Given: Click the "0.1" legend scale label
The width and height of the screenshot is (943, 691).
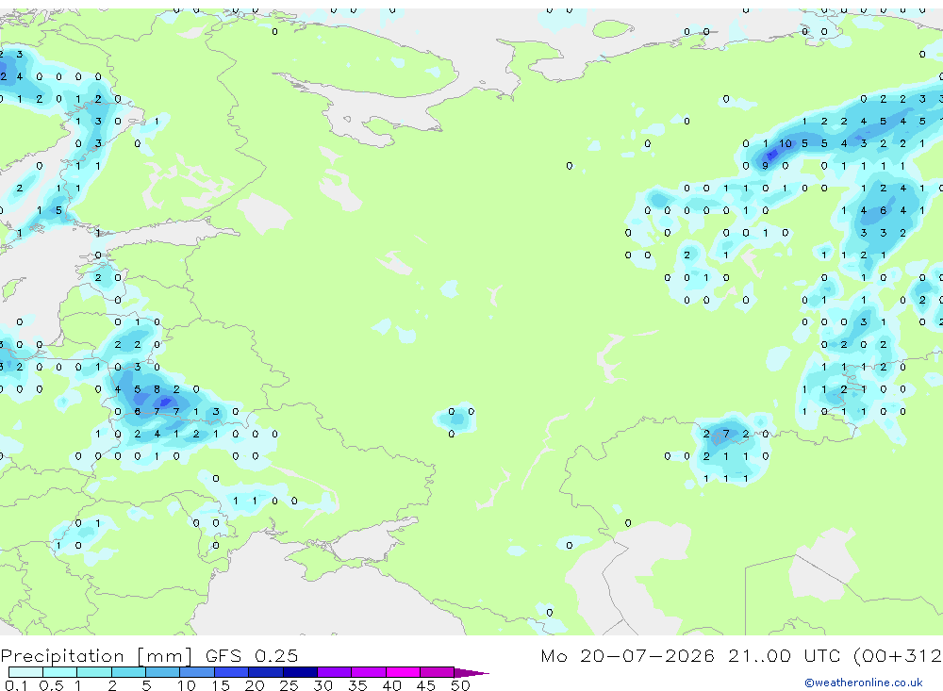Looking at the screenshot, I should (x=16, y=685).
